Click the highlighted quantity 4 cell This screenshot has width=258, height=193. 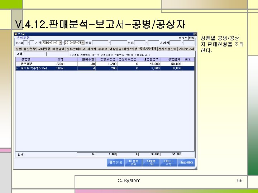[87, 68]
